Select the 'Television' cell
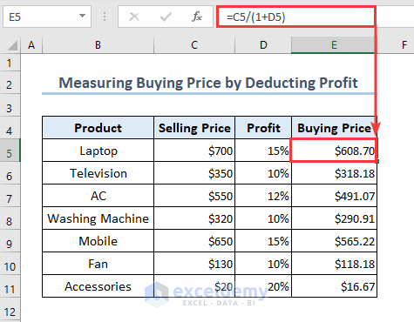 click(x=98, y=173)
